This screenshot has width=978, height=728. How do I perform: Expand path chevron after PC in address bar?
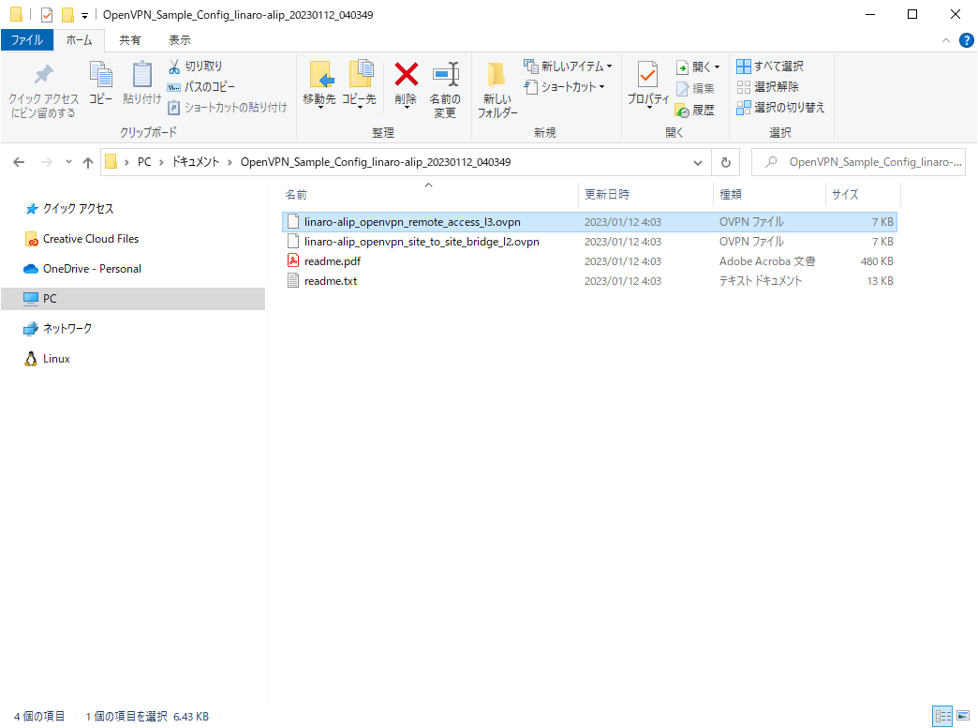click(x=161, y=162)
